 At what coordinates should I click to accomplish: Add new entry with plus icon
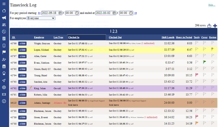(215, 26)
